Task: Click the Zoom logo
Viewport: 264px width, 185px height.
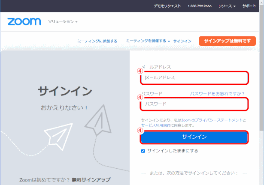Action: tap(24, 22)
